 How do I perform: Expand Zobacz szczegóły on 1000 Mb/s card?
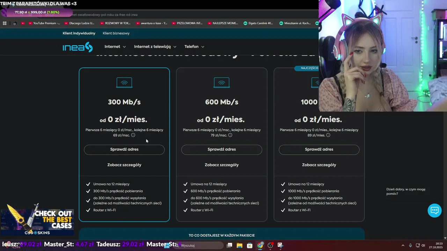pos(319,165)
